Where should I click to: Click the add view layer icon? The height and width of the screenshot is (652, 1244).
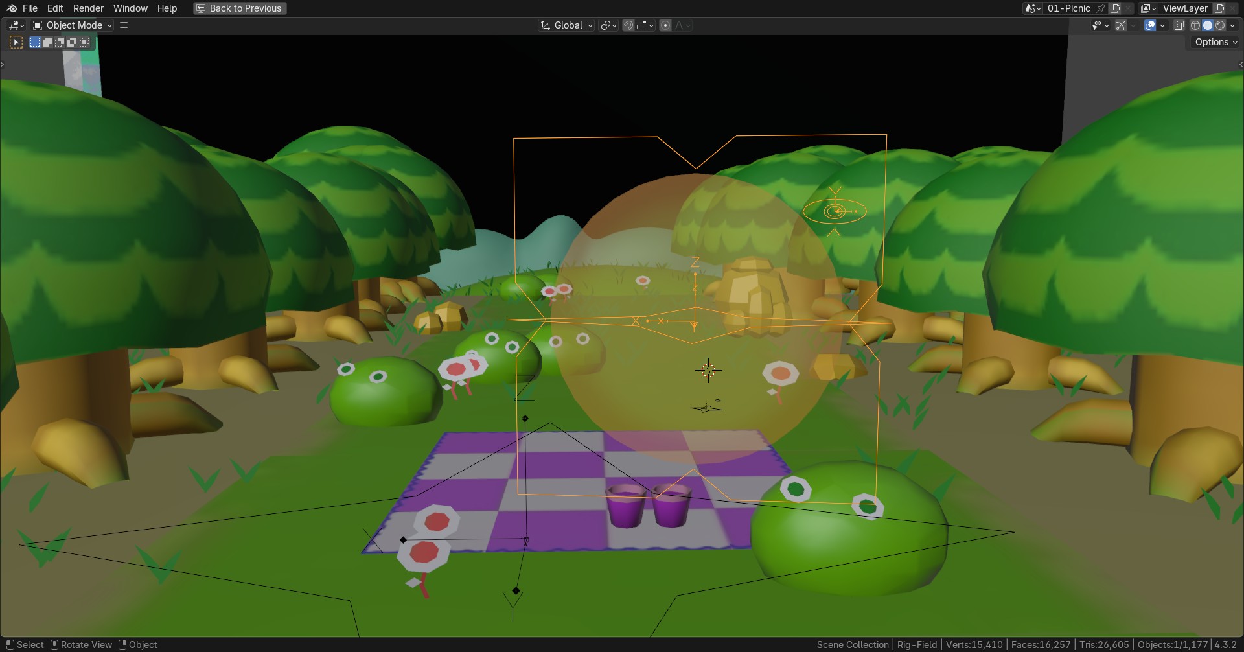(1219, 8)
